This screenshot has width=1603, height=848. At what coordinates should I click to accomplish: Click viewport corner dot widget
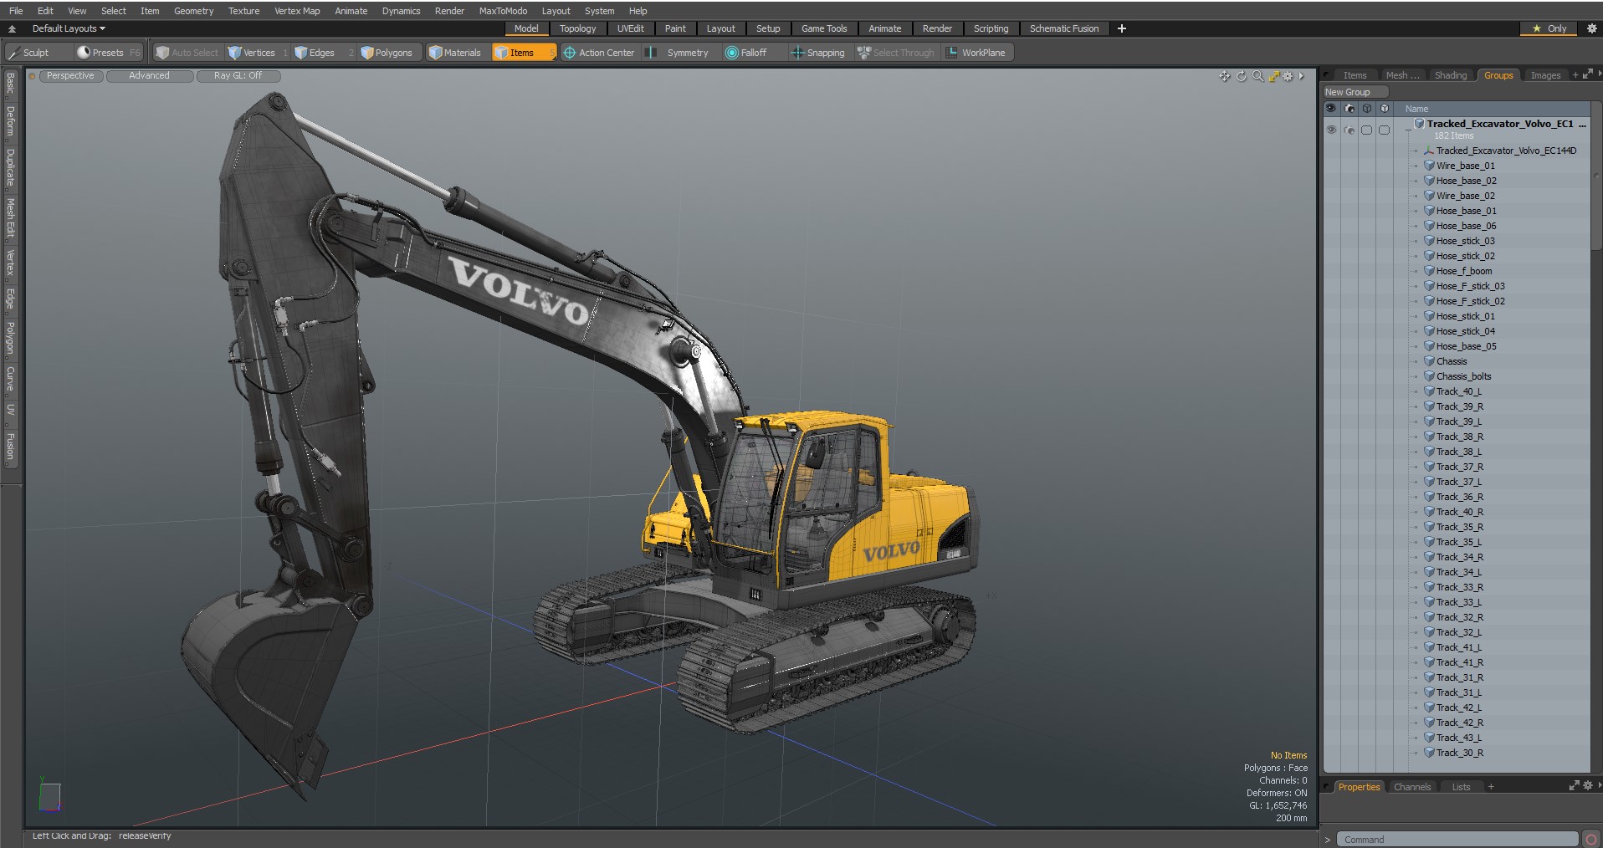tap(32, 76)
